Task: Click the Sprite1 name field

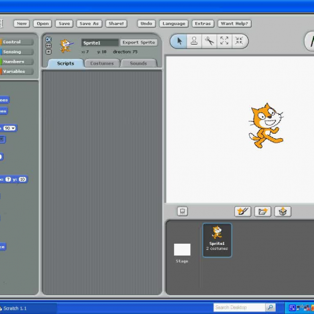Action: point(100,43)
